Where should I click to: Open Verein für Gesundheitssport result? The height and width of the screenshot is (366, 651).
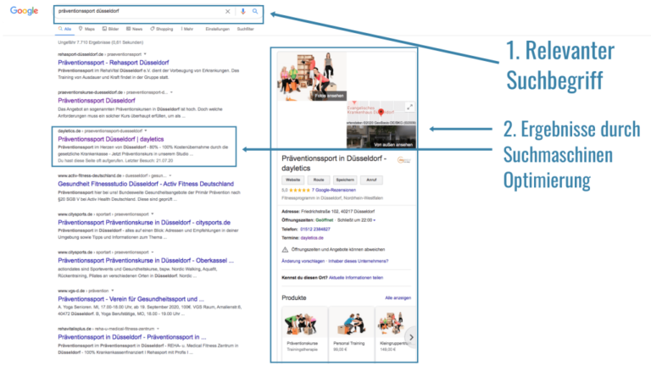point(131,299)
